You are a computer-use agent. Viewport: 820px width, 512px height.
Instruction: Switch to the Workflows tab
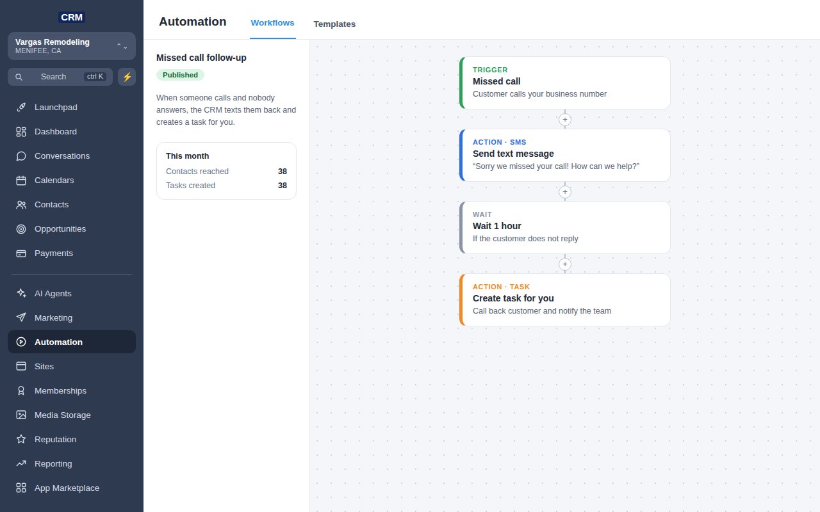tap(273, 23)
